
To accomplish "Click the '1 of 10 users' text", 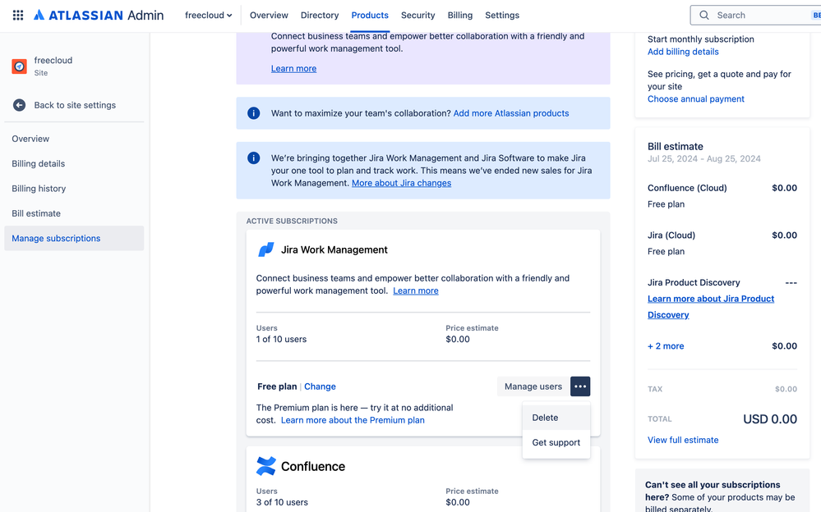I will pos(281,339).
